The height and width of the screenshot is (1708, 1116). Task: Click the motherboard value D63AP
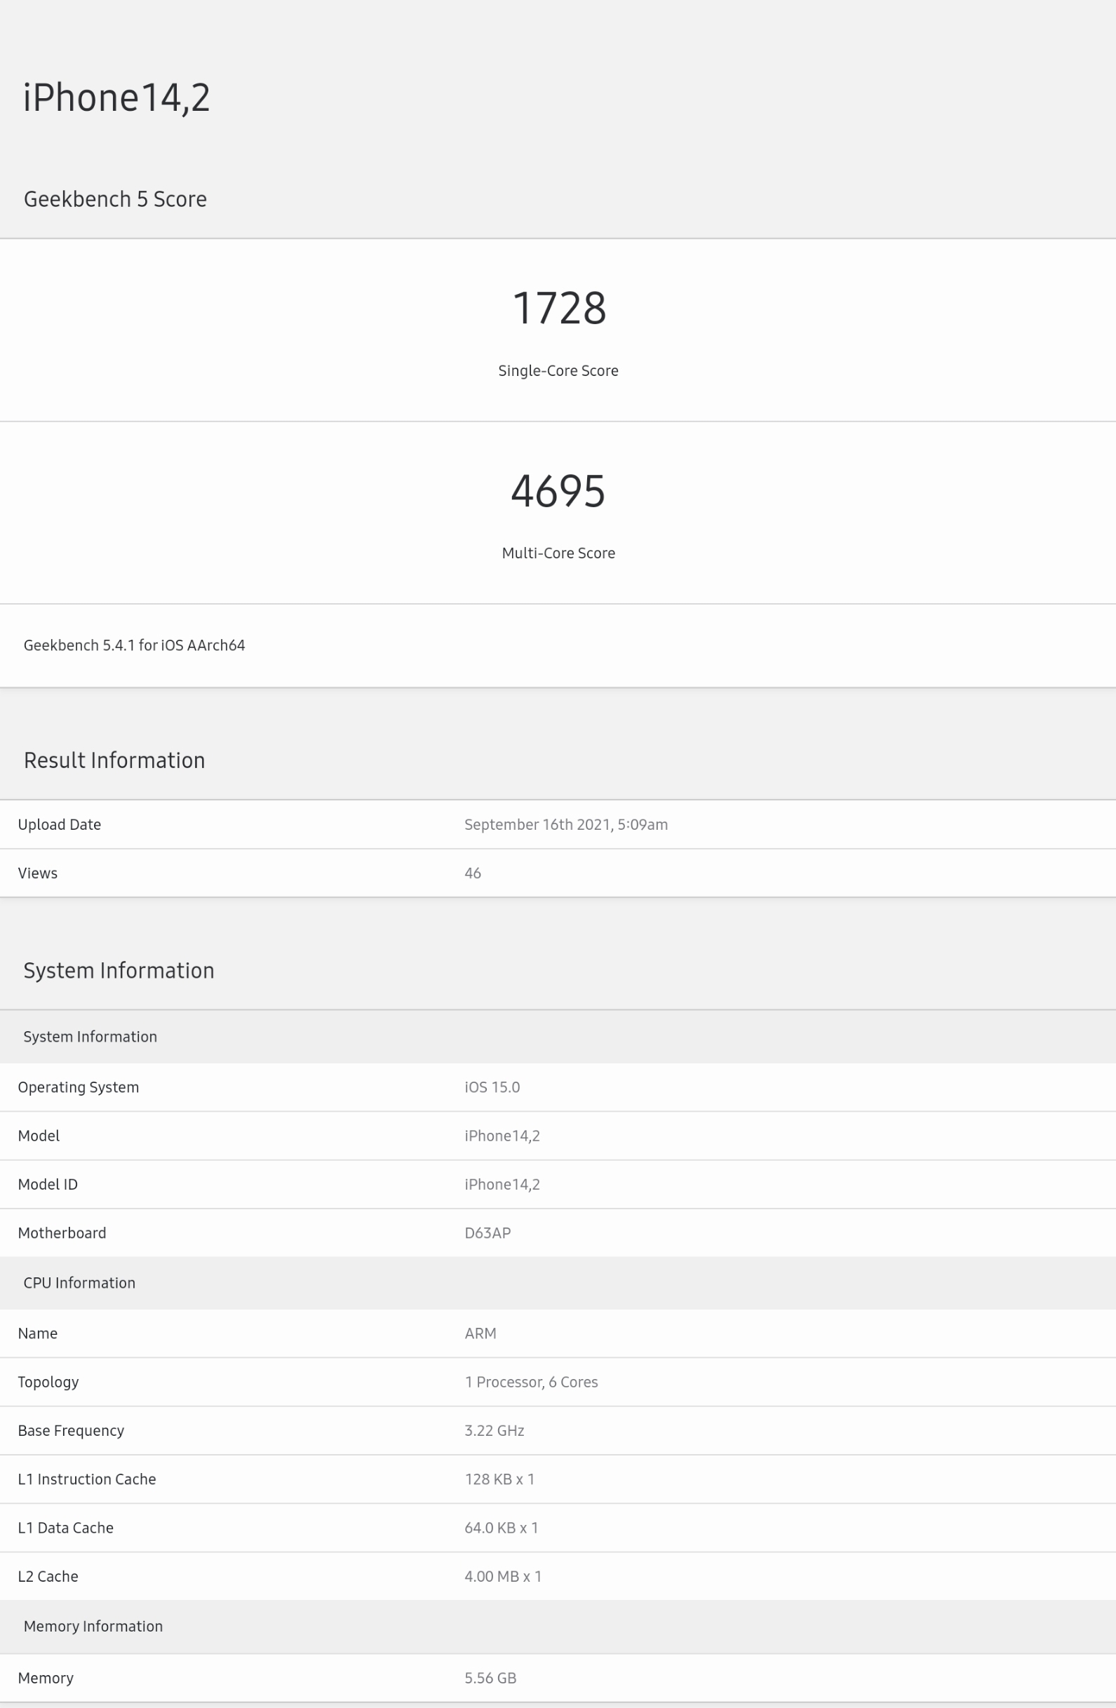(x=488, y=1232)
